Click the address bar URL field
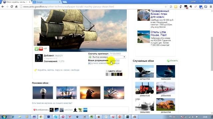 point(94,7)
